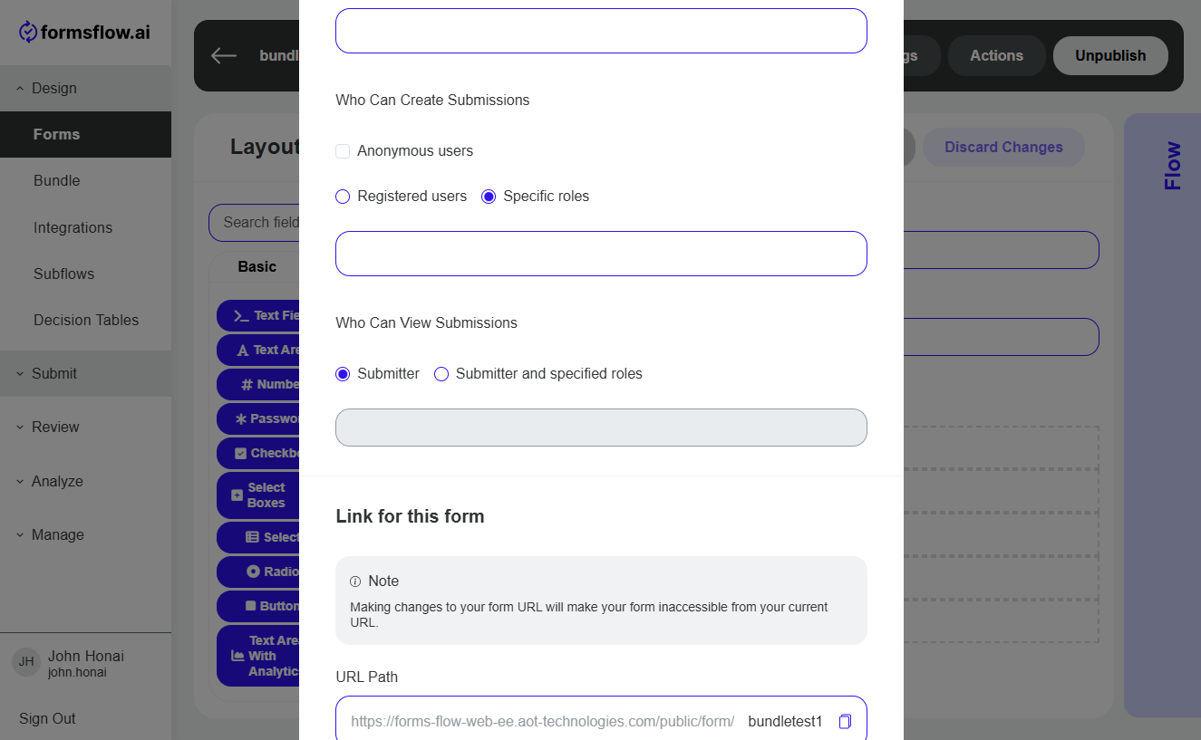The height and width of the screenshot is (740, 1201).
Task: Select the Registered users radio button
Action: click(x=343, y=197)
